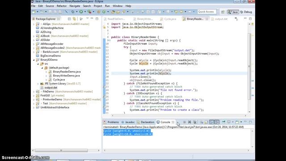Select output.dat in Package Explorer

coord(50,88)
